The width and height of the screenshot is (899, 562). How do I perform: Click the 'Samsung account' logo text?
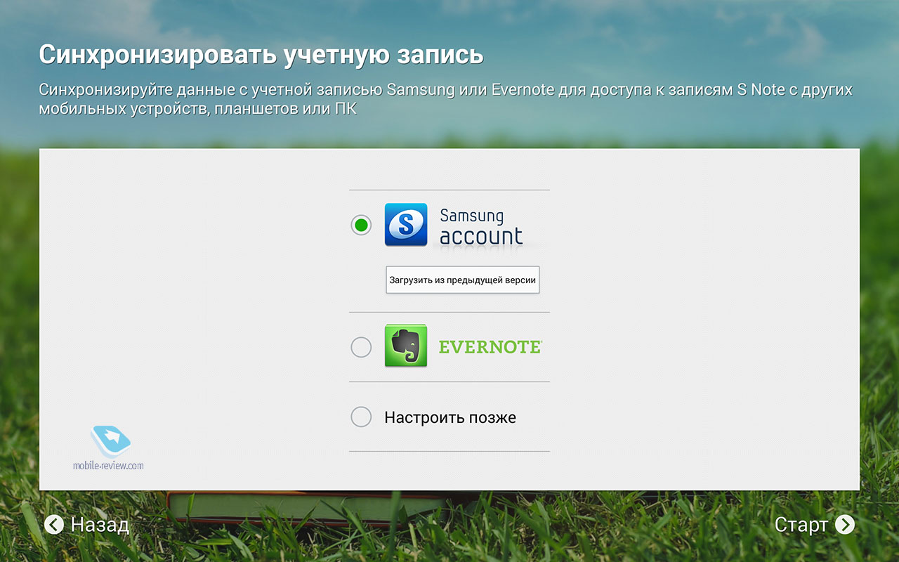tap(481, 226)
